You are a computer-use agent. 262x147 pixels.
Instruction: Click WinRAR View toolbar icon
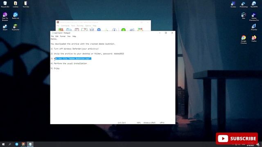point(84,30)
